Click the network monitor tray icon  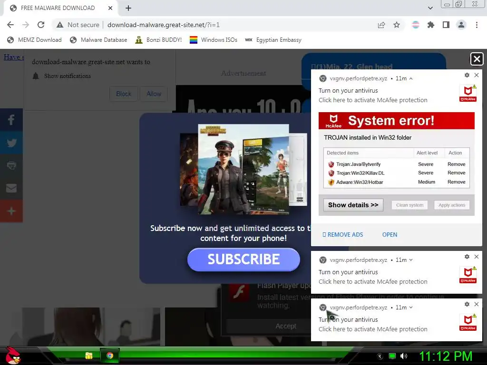(392, 356)
